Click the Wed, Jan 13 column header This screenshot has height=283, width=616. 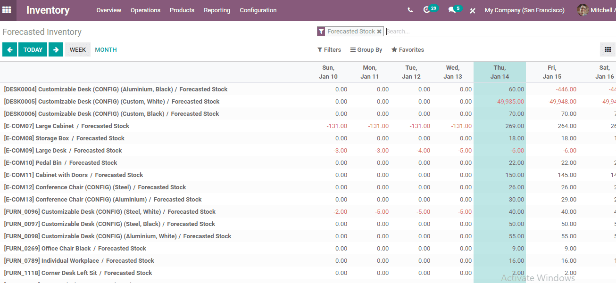(x=453, y=72)
